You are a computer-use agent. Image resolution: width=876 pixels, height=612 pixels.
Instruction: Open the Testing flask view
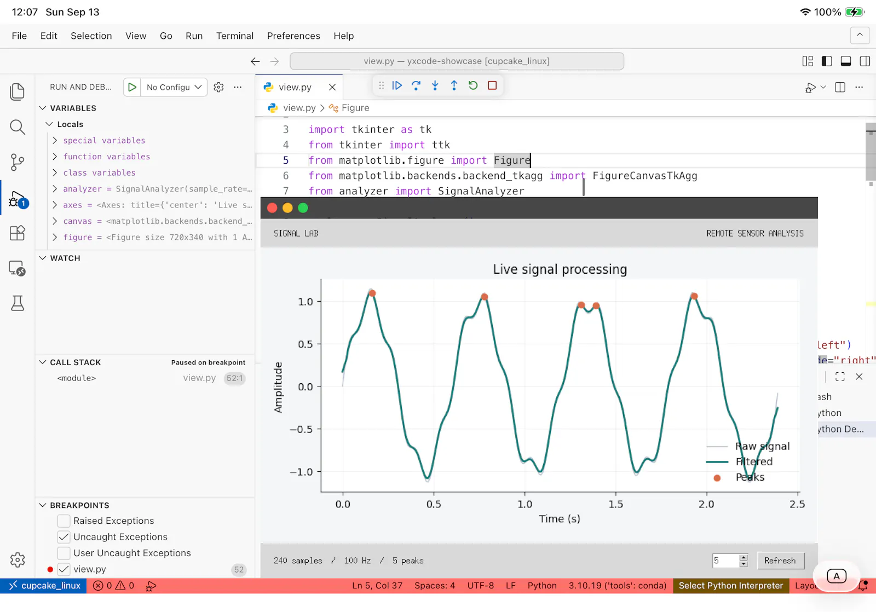click(18, 303)
